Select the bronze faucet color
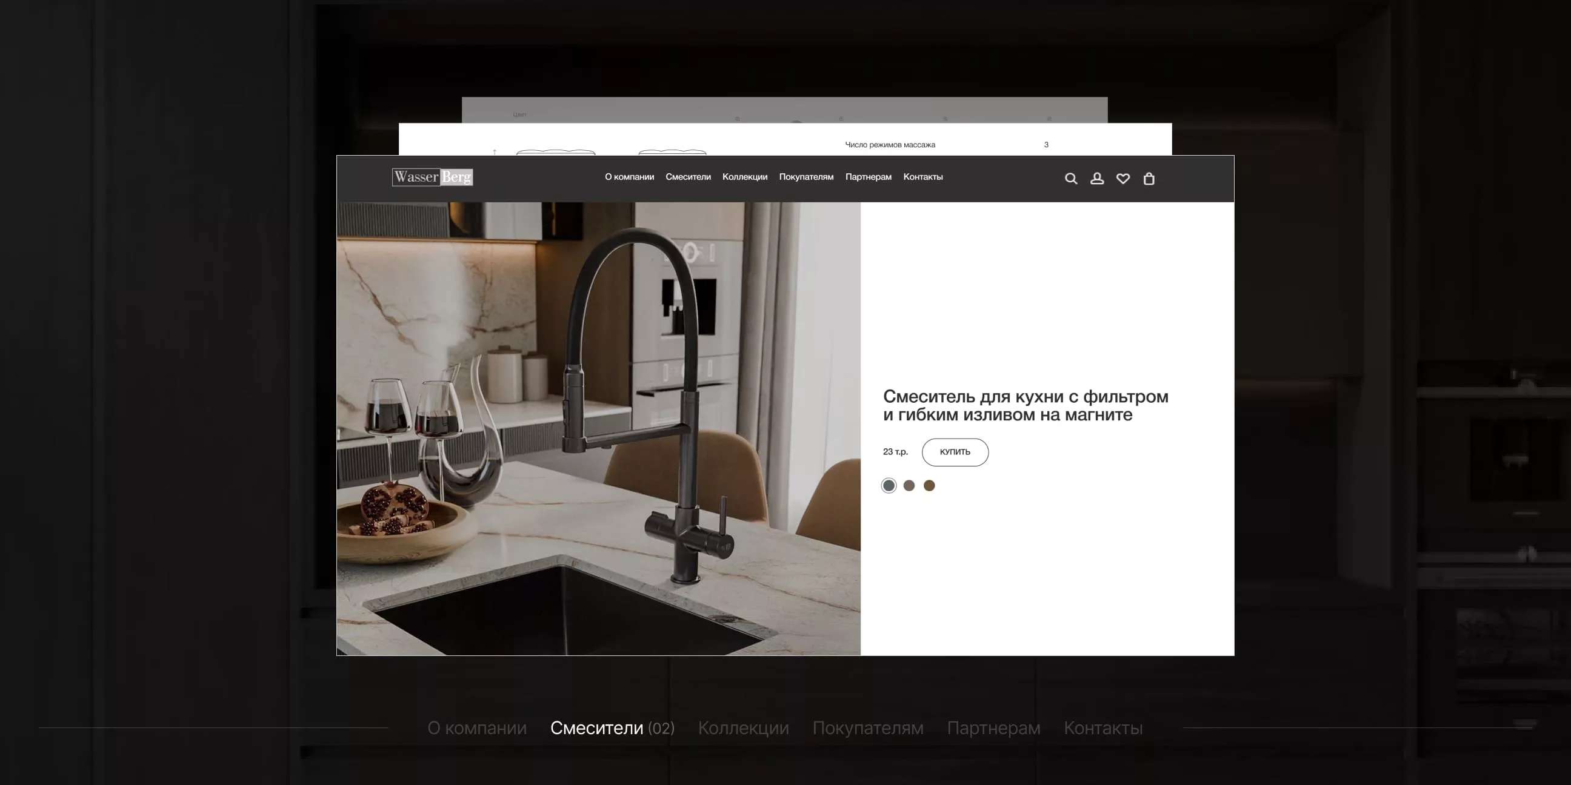The height and width of the screenshot is (785, 1571). pyautogui.click(x=929, y=486)
